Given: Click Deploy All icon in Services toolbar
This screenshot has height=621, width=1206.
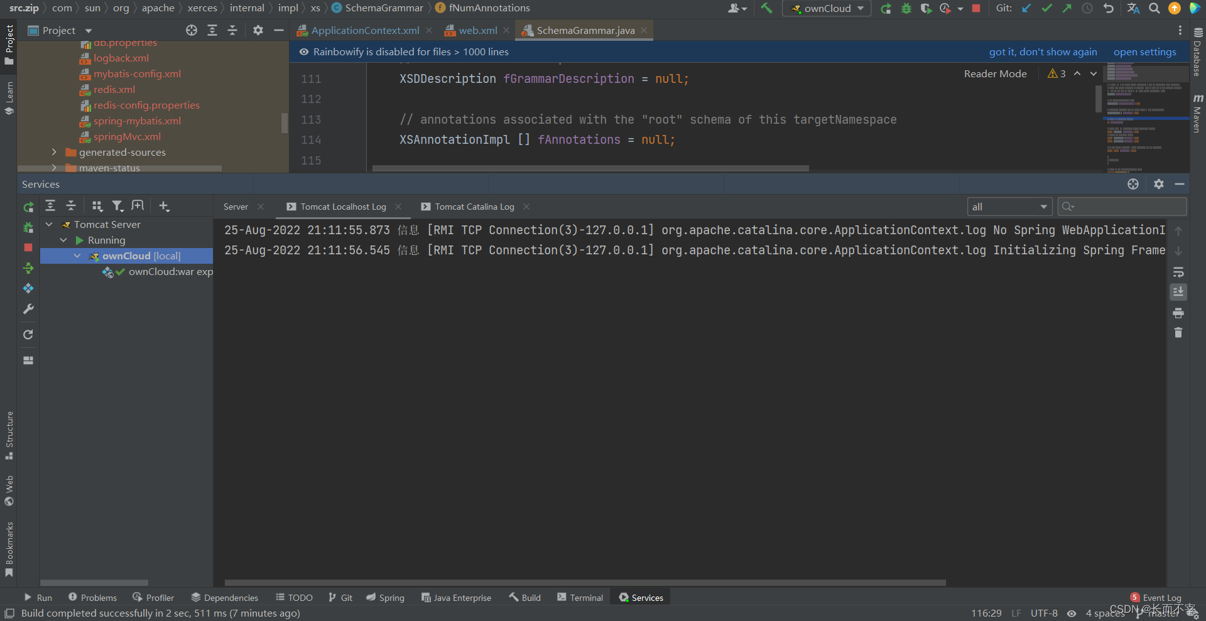Looking at the screenshot, I should click(x=28, y=268).
